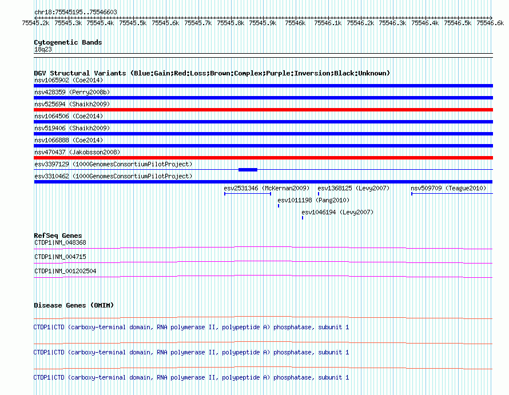Image resolution: width=509 pixels, height=395 pixels.
Task: Open the first CTDP1|CTD phosphatase OMIM link
Action: click(191, 327)
